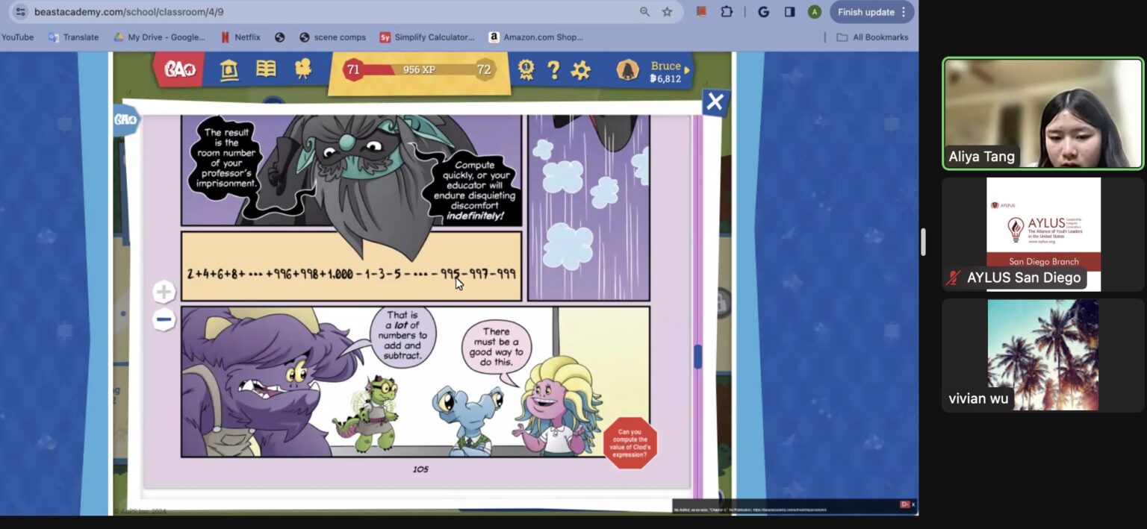Open the My Drive - Google bookmark
The width and height of the screenshot is (1147, 529).
point(159,37)
